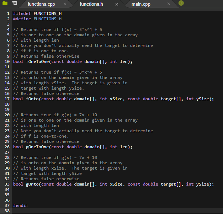This screenshot has height=214, width=223.
Task: Click line number 10 in gutter
Action: pyautogui.click(x=7, y=61)
